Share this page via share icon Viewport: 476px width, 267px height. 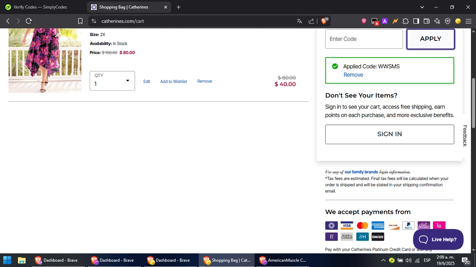(311, 21)
